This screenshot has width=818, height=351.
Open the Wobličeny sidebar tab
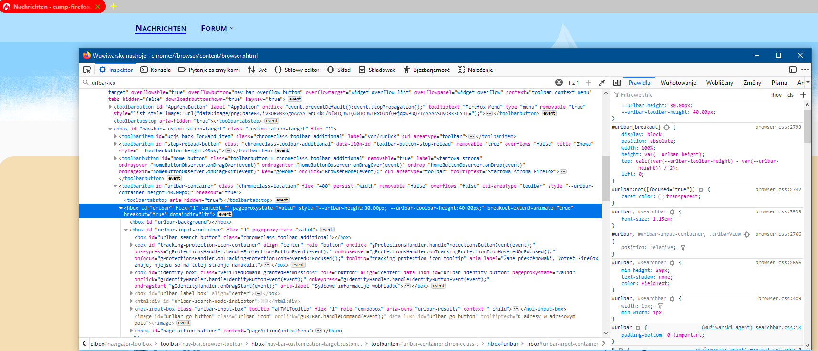[719, 83]
